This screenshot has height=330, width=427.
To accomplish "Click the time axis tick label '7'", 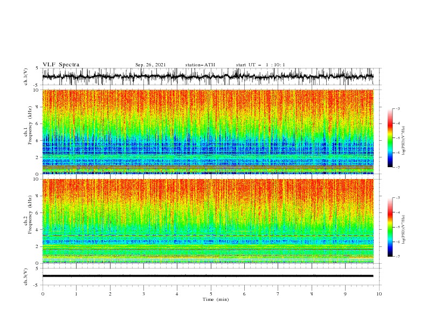I will point(278,294).
